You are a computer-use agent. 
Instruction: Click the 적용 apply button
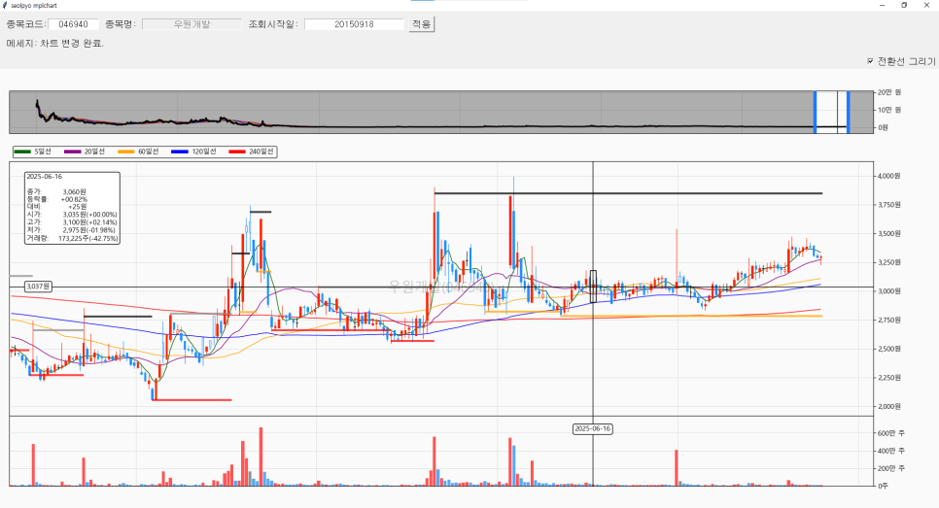[x=422, y=24]
